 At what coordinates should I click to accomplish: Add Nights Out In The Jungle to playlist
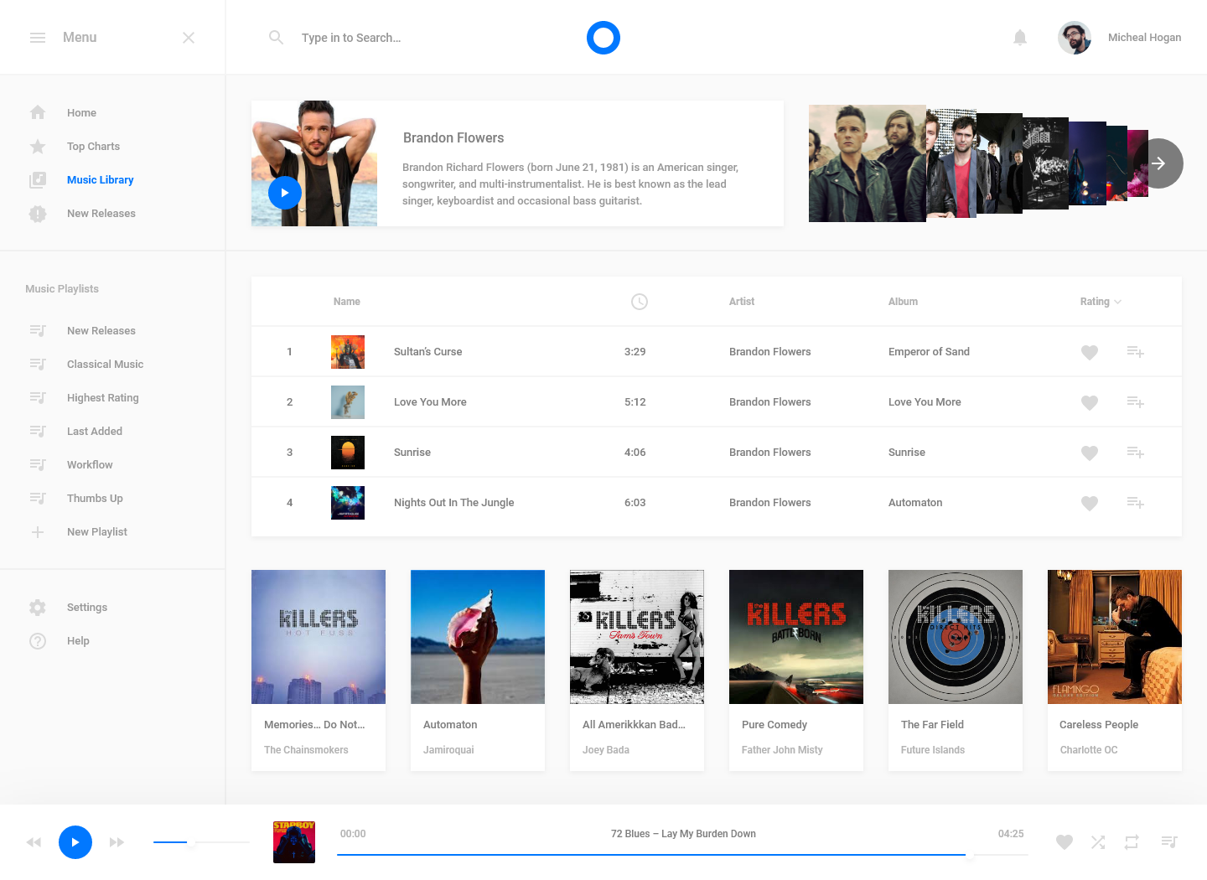(1136, 503)
